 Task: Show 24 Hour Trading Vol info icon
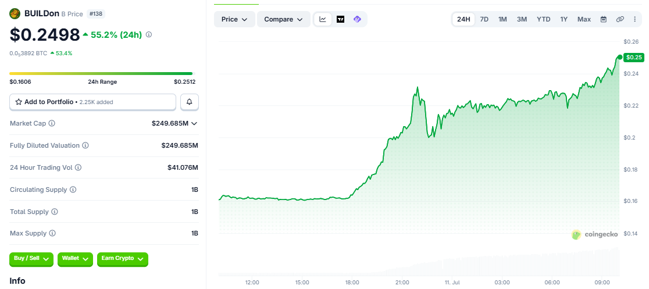tap(78, 167)
